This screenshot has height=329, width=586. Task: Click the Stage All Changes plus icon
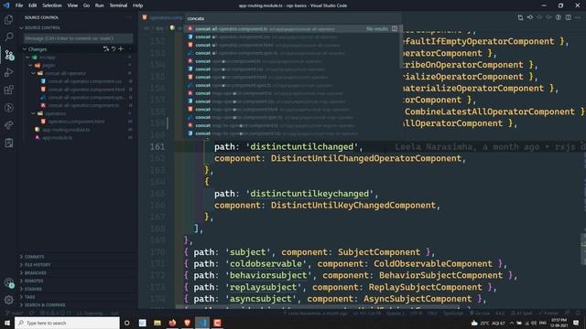pyautogui.click(x=121, y=48)
